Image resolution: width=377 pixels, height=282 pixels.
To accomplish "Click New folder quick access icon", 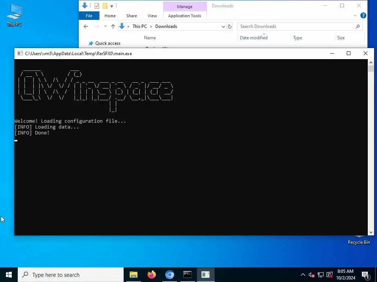I will [x=105, y=6].
